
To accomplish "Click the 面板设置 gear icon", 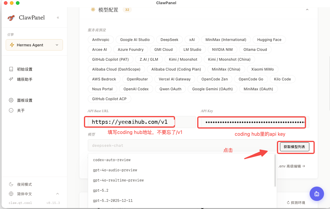I will [11, 100].
